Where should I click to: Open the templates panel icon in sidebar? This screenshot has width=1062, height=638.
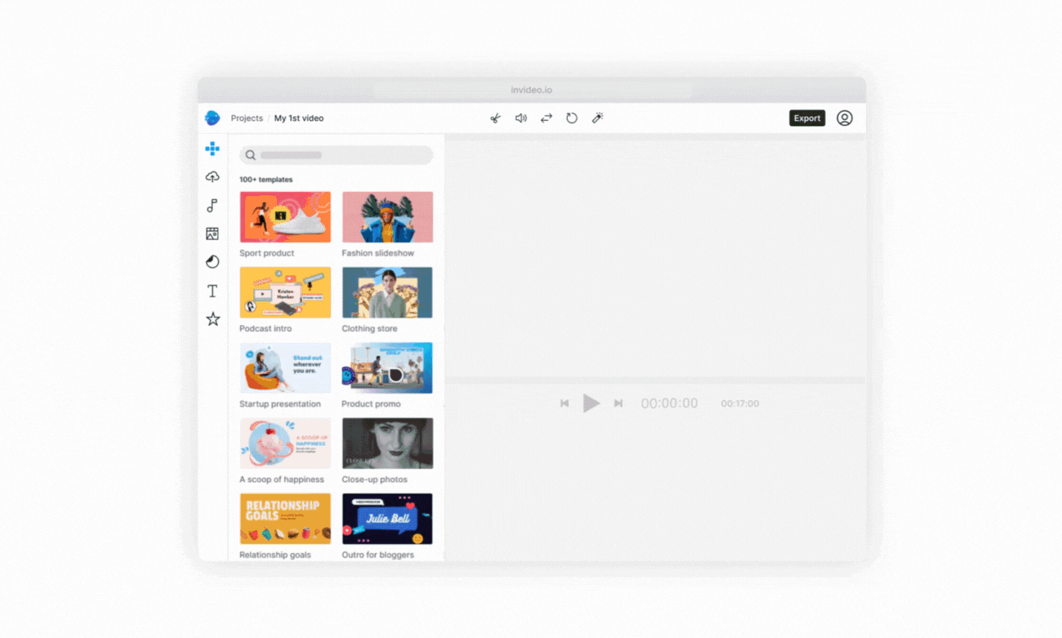pyautogui.click(x=212, y=149)
